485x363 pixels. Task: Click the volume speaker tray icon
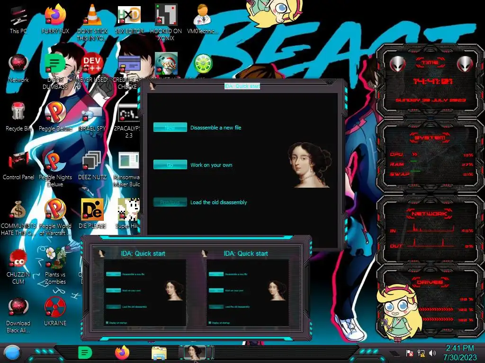432,353
